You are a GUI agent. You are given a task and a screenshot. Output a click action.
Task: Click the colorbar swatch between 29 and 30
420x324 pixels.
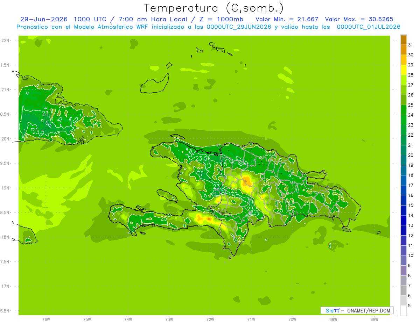pos(404,60)
